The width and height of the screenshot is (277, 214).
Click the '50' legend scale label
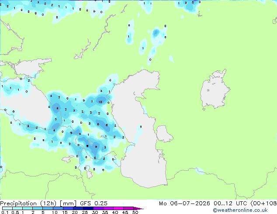click(x=135, y=212)
